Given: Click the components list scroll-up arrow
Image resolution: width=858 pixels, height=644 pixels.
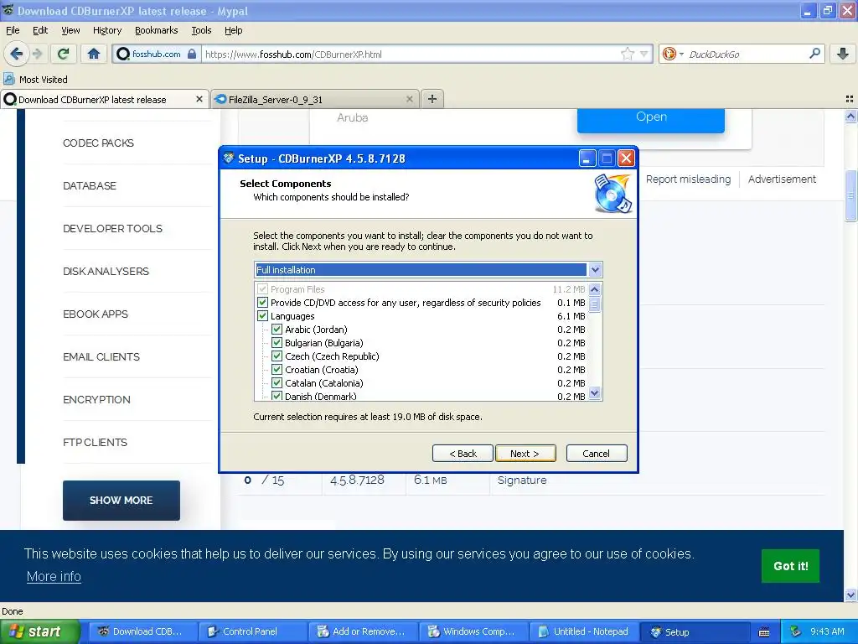Looking at the screenshot, I should pyautogui.click(x=595, y=289).
